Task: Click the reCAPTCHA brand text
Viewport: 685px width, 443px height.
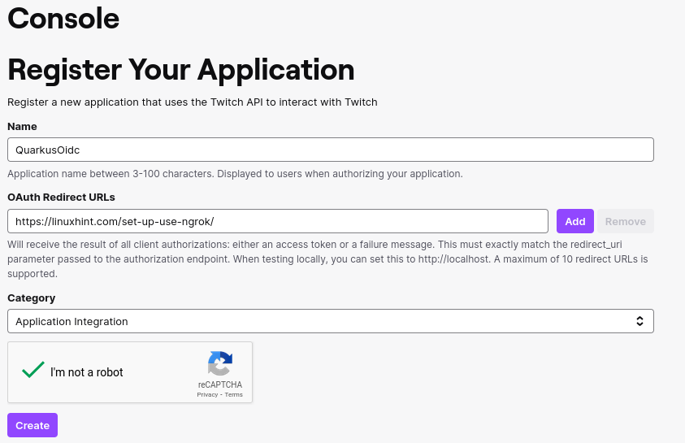Action: [219, 384]
